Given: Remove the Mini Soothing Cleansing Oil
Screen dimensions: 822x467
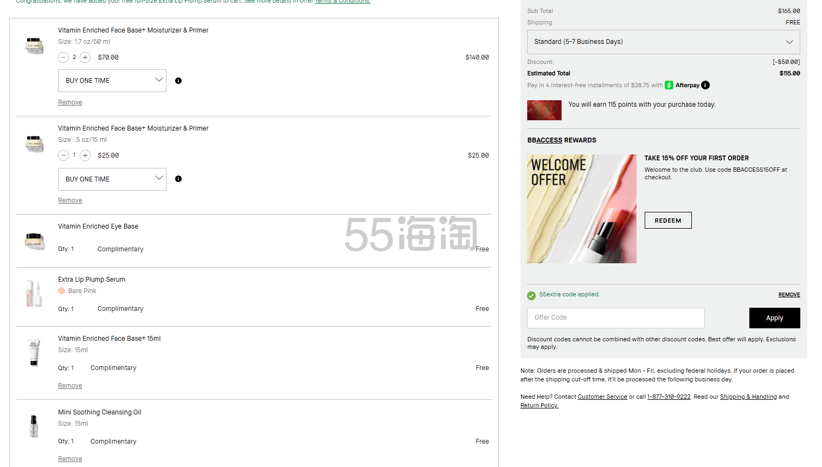Looking at the screenshot, I should pos(70,459).
